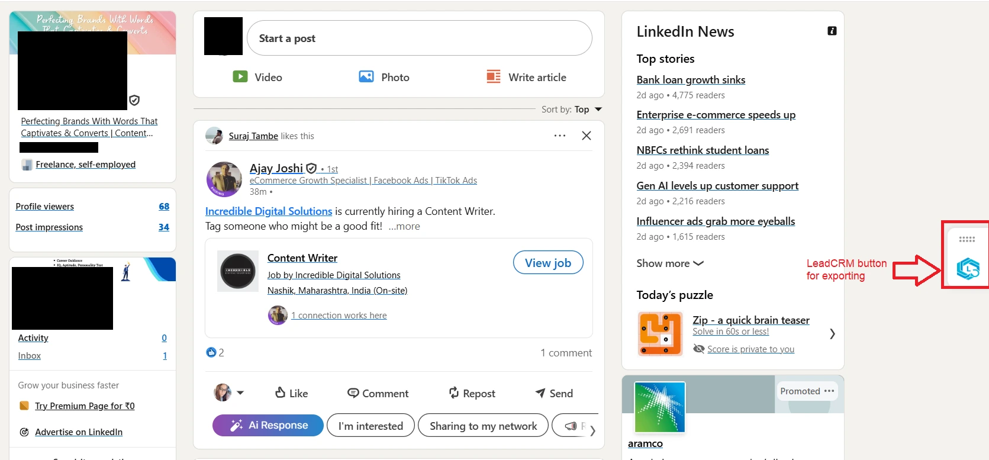Screen dimensions: 989x460
Task: Click Ajay Joshi's name link
Action: point(276,168)
